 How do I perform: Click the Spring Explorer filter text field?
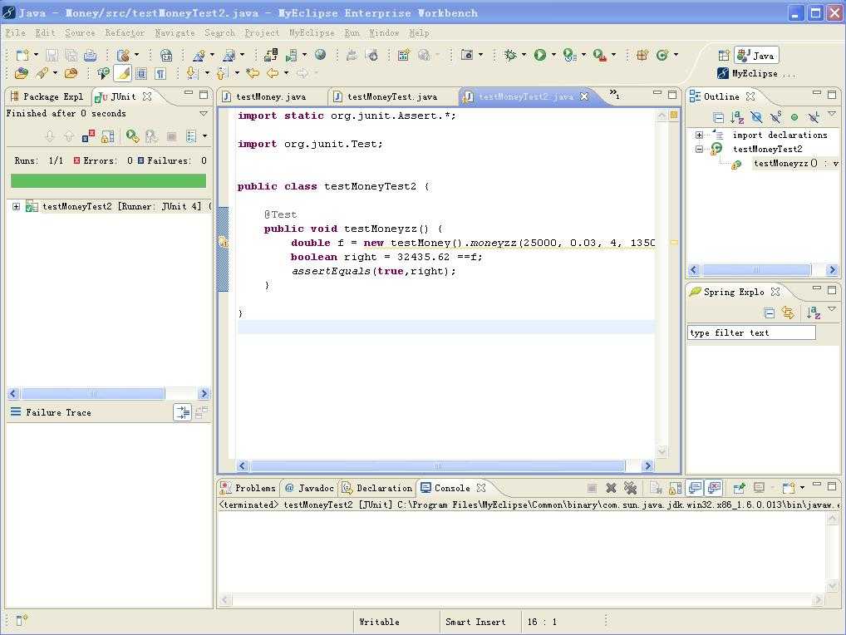[x=751, y=332]
